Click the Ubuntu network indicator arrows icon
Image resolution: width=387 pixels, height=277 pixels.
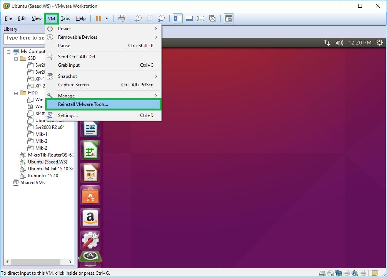327,43
